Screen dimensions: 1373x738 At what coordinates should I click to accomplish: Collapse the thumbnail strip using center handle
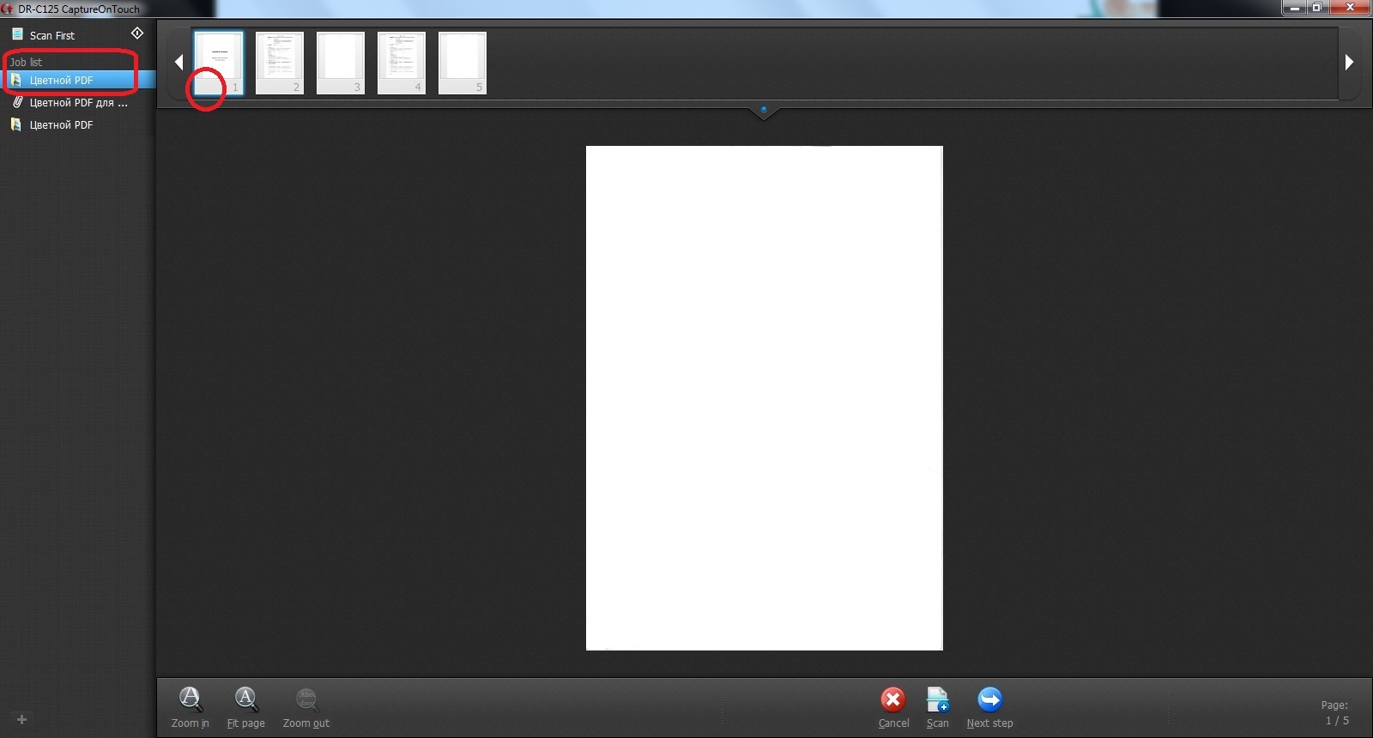(x=763, y=111)
